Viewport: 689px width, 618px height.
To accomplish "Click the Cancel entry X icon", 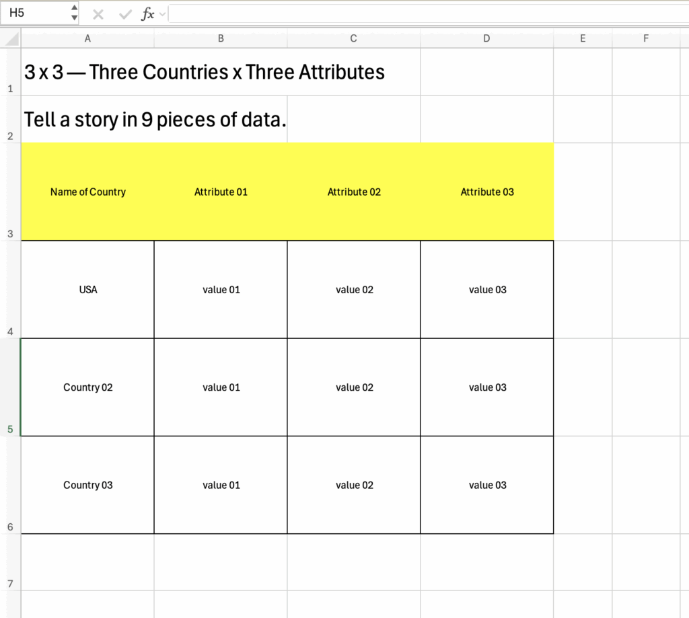I will pyautogui.click(x=98, y=14).
